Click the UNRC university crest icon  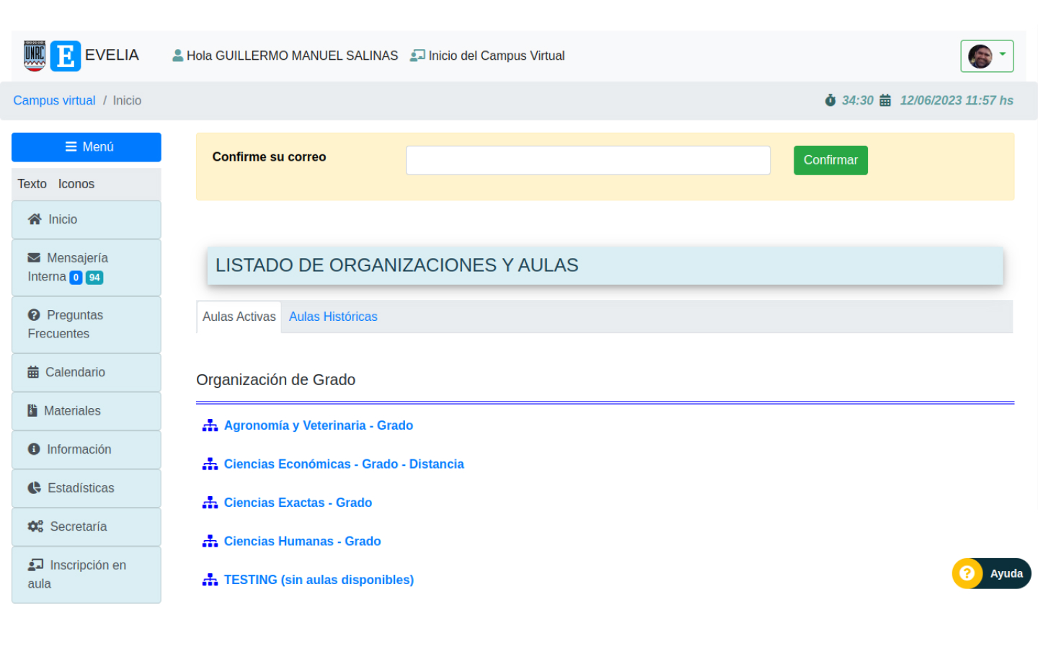(35, 56)
